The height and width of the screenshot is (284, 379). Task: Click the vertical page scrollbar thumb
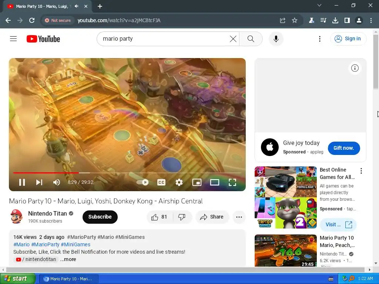[376, 62]
